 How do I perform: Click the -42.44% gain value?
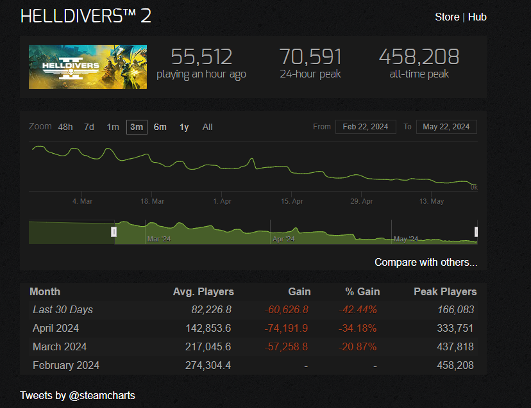pyautogui.click(x=358, y=309)
